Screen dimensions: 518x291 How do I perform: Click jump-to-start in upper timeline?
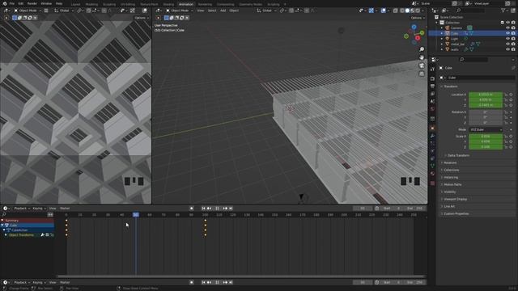[x=203, y=209]
